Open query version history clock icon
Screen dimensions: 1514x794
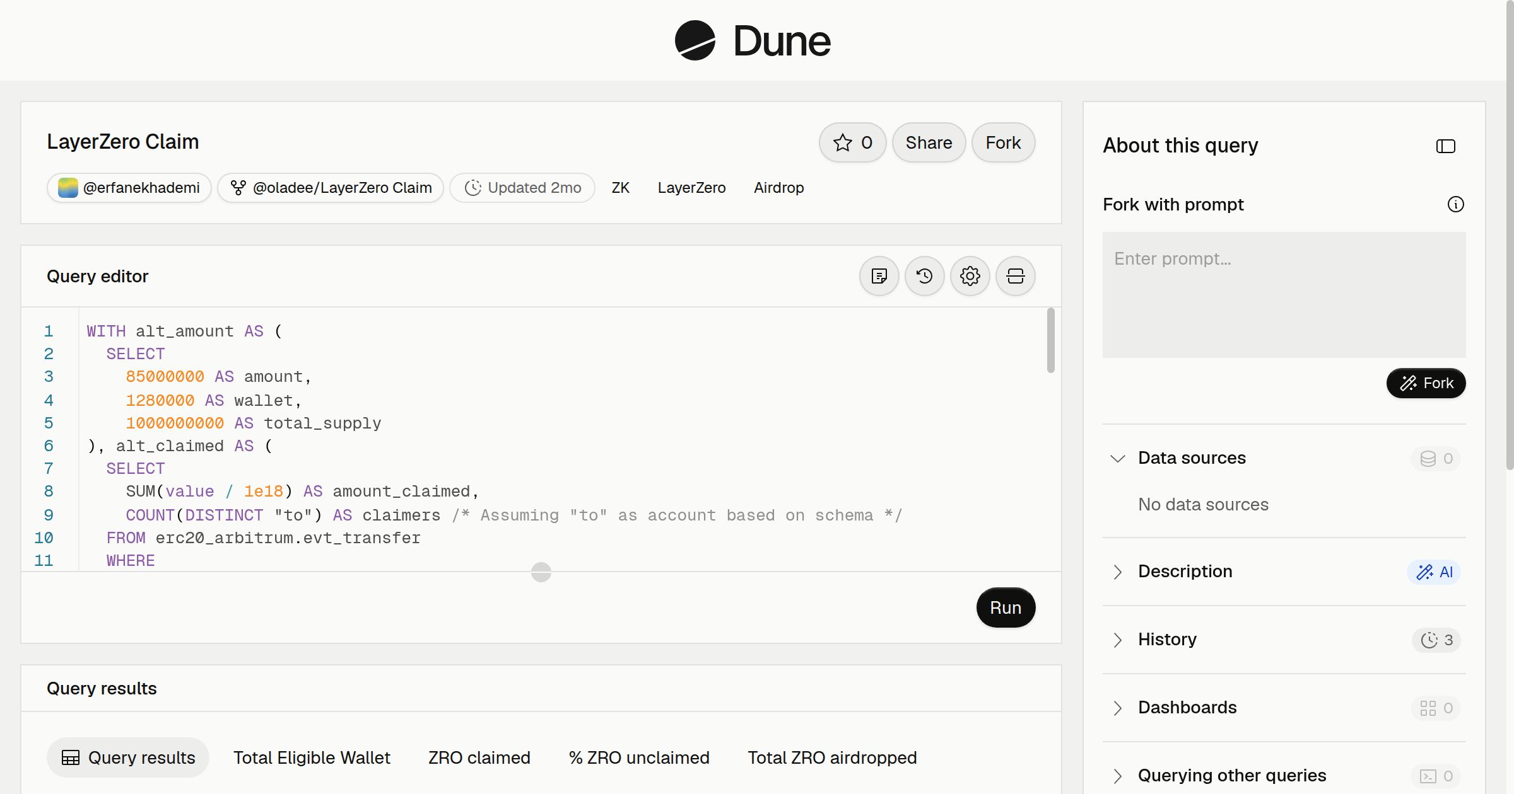click(x=924, y=276)
